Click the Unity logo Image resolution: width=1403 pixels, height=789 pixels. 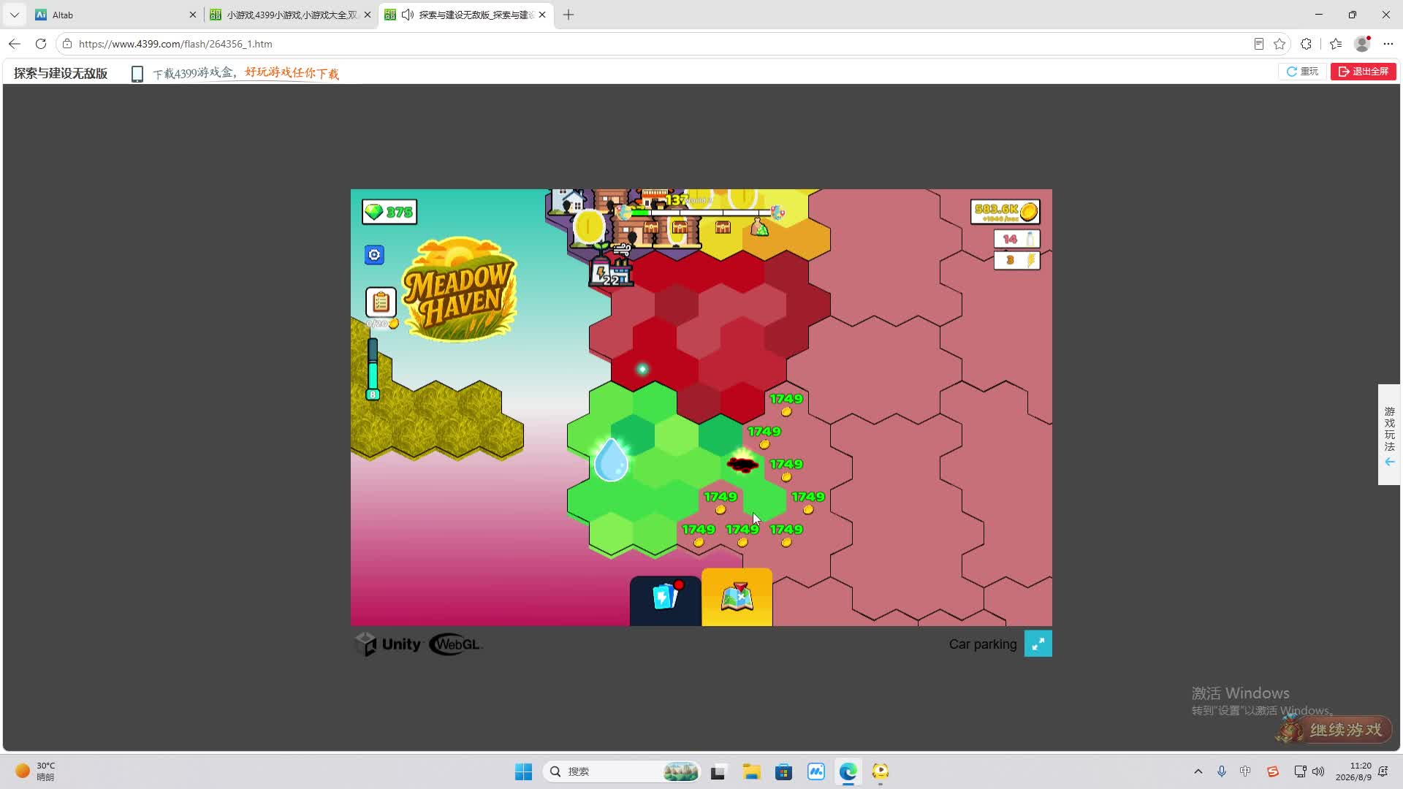coord(388,644)
